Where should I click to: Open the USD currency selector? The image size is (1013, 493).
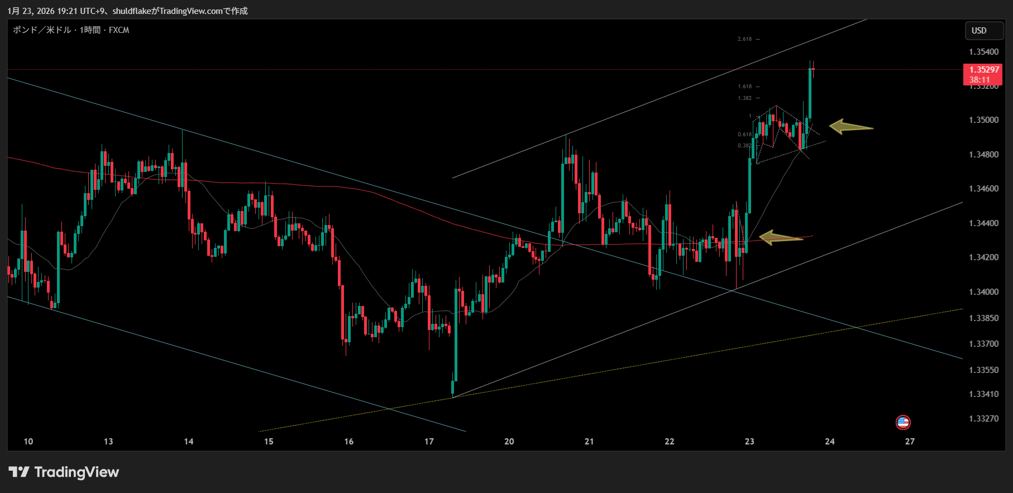[983, 31]
